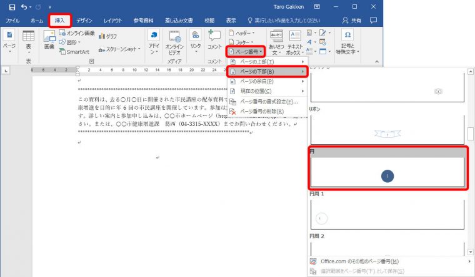
Task: Select the 挿入 ribbon tab
Action: 59,21
